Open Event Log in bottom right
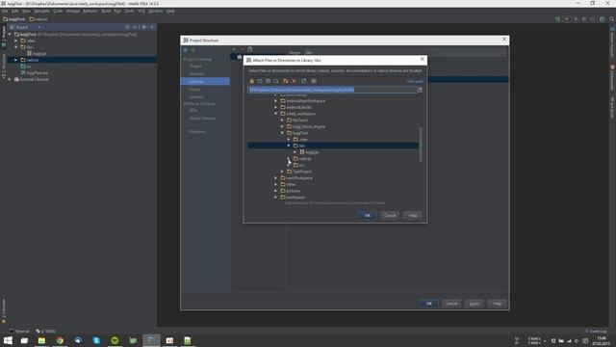Image resolution: width=616 pixels, height=347 pixels. (596, 332)
